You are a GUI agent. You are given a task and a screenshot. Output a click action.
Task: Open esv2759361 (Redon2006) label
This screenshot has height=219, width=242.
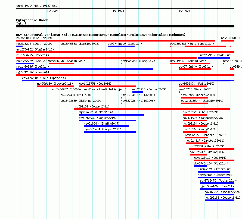(x=207, y=152)
